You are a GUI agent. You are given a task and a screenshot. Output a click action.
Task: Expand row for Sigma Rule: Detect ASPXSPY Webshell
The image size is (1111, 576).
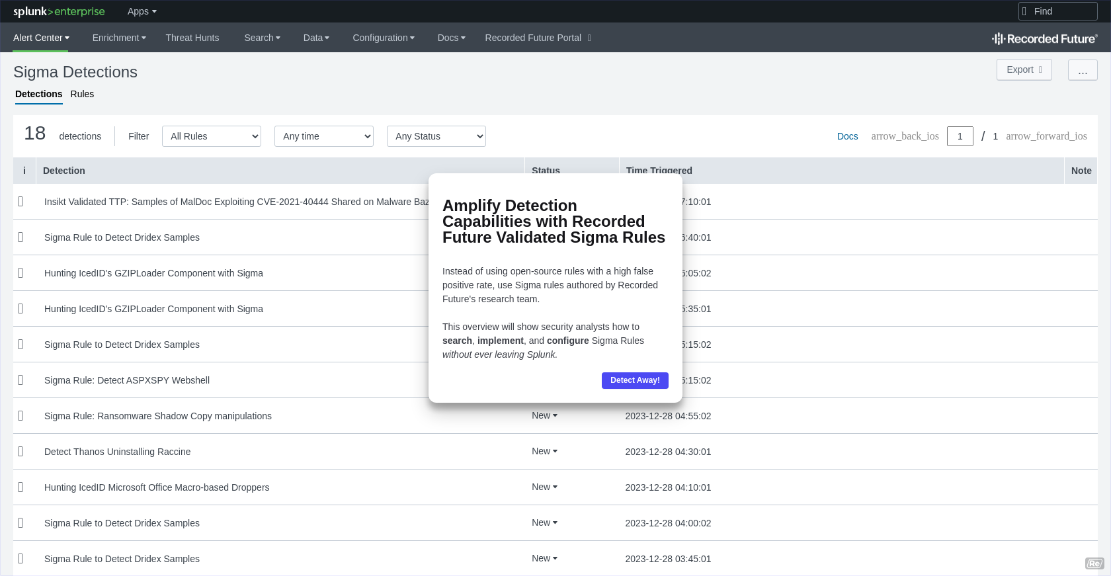pos(21,380)
